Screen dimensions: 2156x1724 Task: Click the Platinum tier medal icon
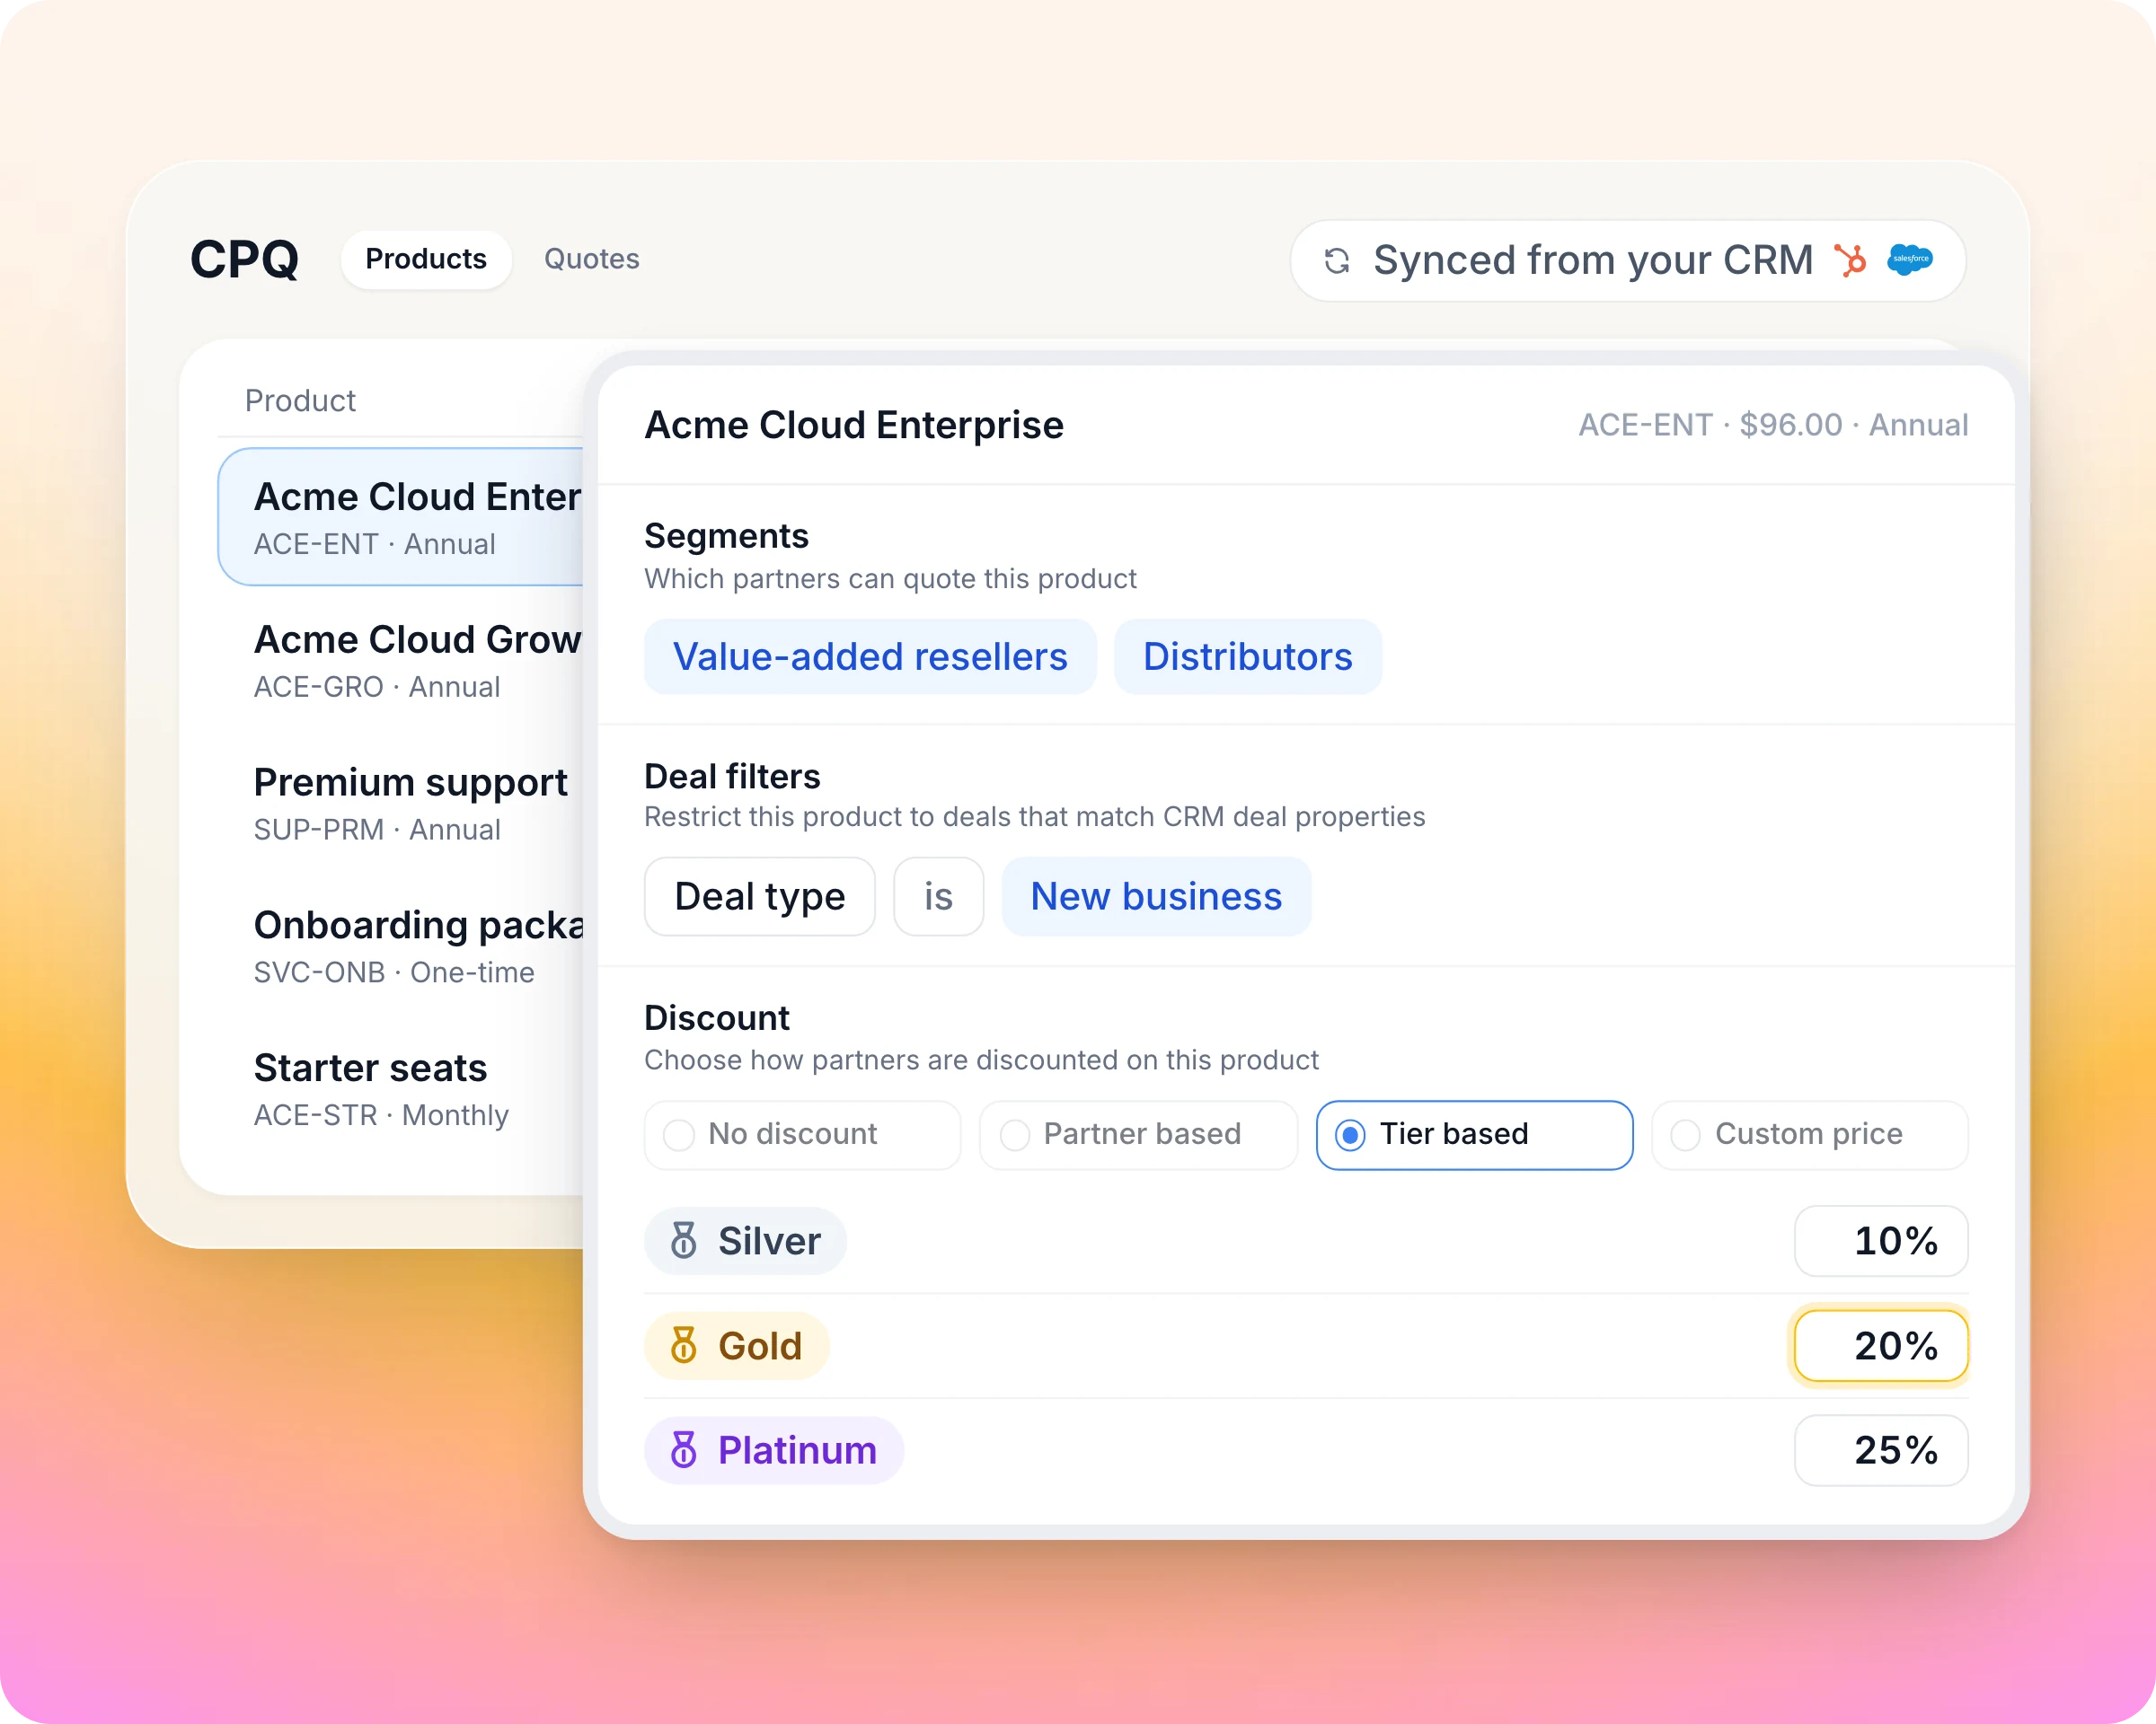[684, 1449]
